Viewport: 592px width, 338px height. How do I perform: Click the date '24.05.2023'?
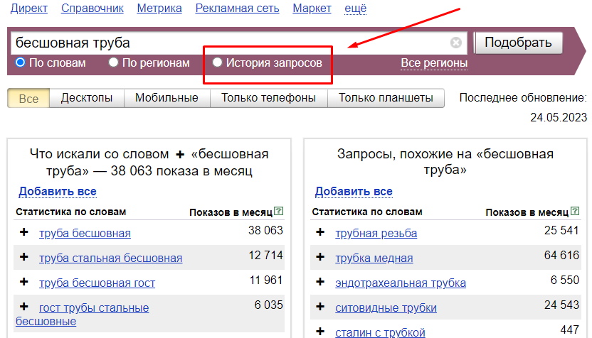pyautogui.click(x=559, y=118)
